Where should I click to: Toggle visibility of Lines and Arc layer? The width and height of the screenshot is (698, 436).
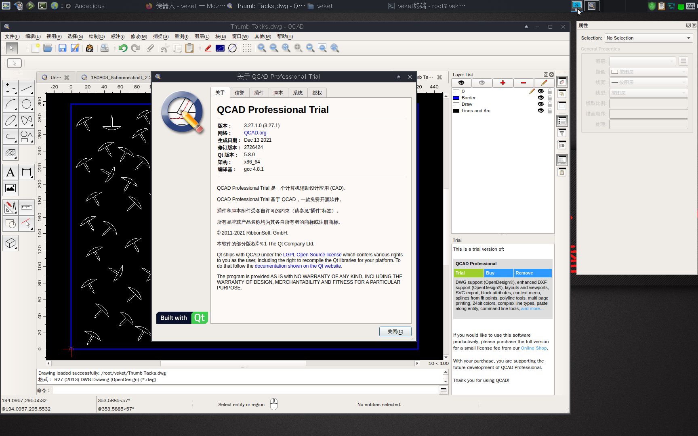(x=540, y=111)
